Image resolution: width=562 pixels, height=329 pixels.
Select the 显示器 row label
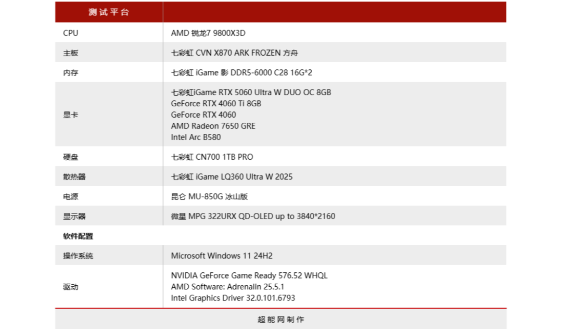coord(74,216)
